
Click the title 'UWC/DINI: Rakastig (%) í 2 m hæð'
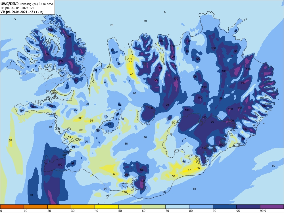[27, 4]
